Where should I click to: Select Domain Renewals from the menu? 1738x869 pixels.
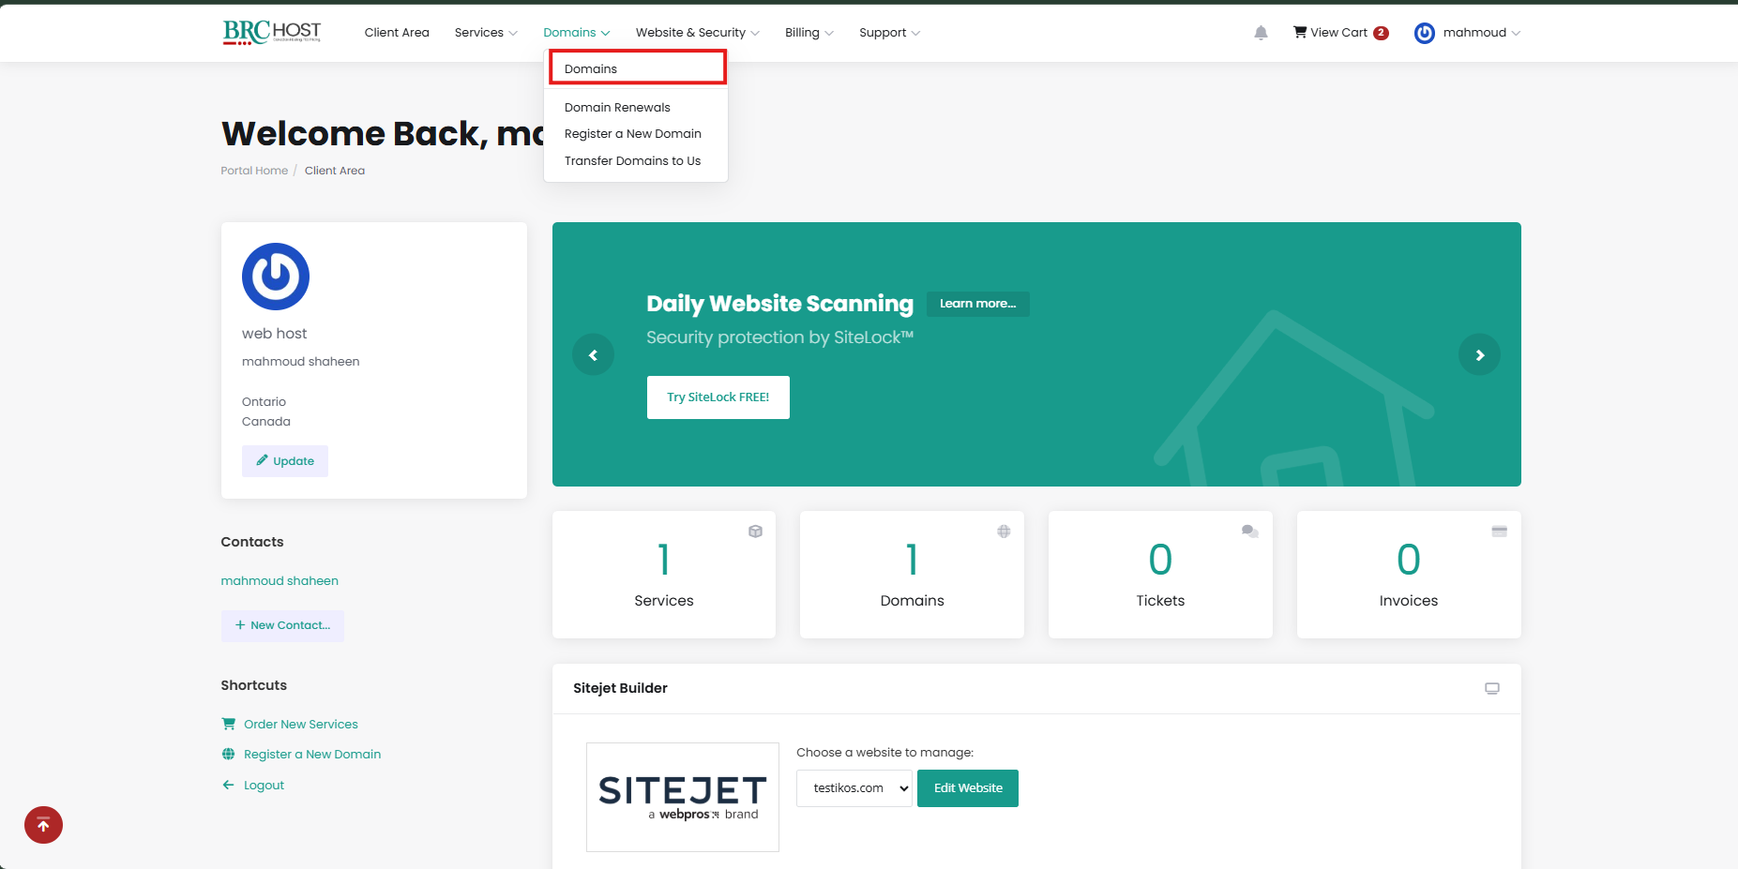pyautogui.click(x=617, y=108)
